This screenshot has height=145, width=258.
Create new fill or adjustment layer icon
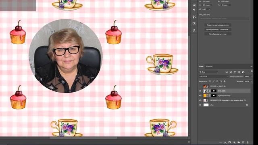point(234,142)
